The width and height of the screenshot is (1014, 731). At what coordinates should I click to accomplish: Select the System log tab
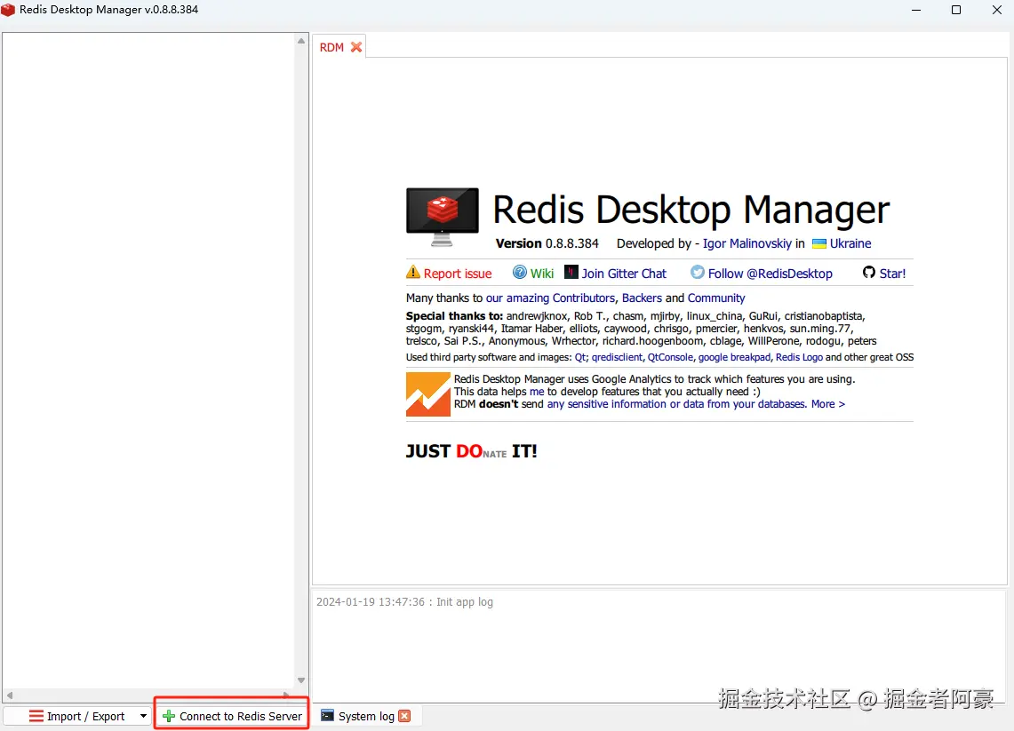coord(366,716)
